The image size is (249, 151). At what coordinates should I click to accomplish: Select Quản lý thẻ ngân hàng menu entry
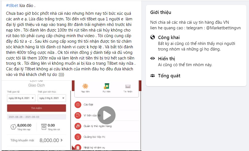pos(106,126)
